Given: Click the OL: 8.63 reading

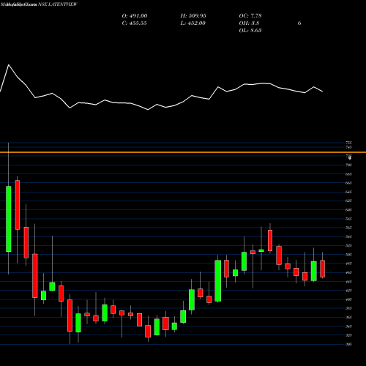Looking at the screenshot, I should (x=250, y=31).
